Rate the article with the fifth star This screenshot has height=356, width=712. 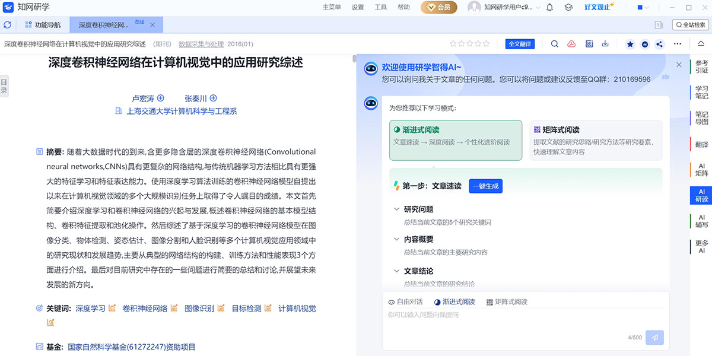(487, 44)
